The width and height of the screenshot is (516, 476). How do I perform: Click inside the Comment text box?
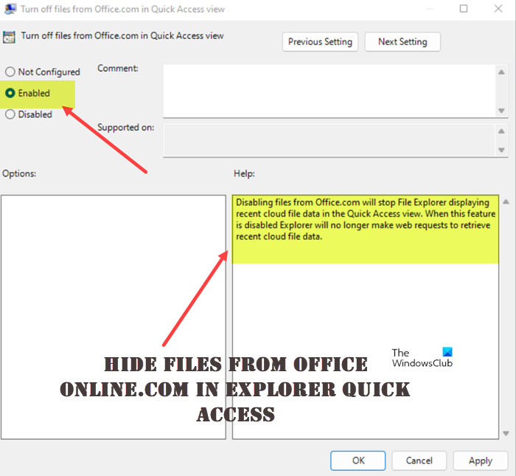pyautogui.click(x=330, y=91)
